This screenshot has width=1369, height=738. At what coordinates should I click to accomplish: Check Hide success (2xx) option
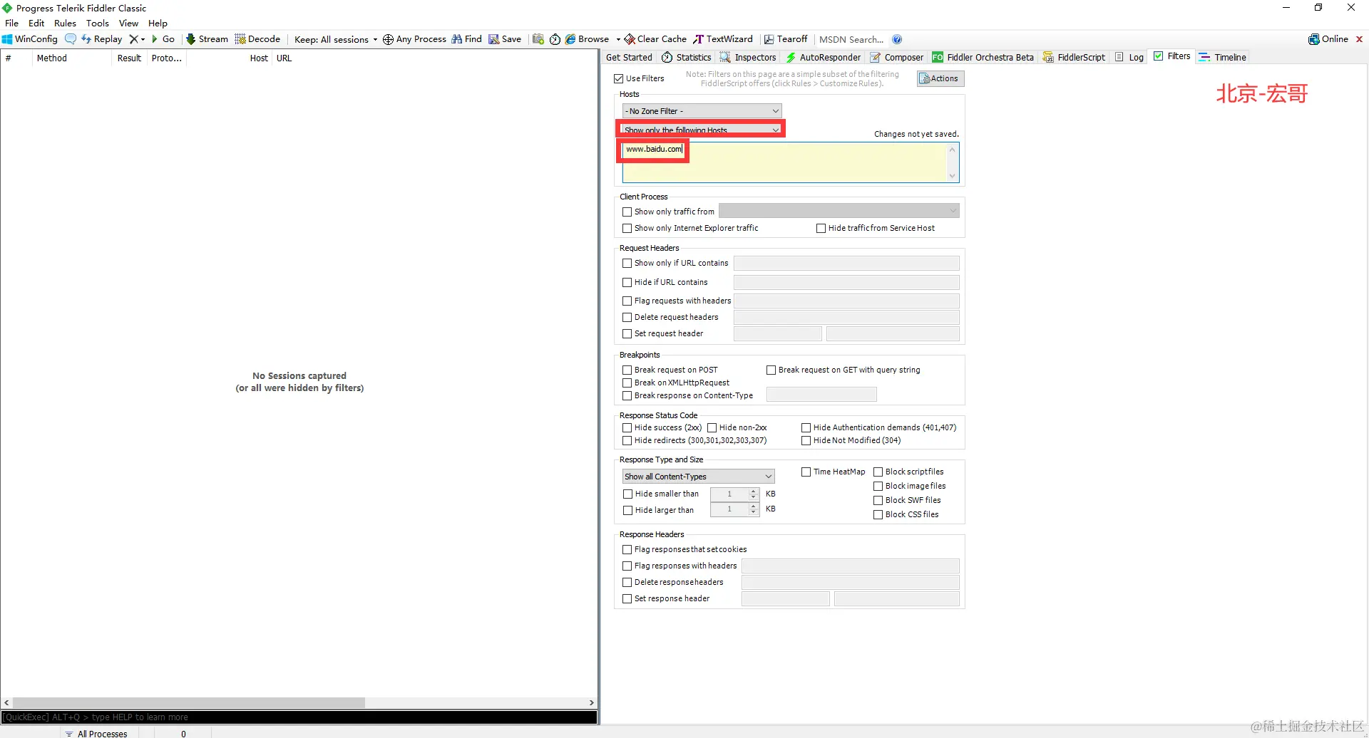(627, 427)
